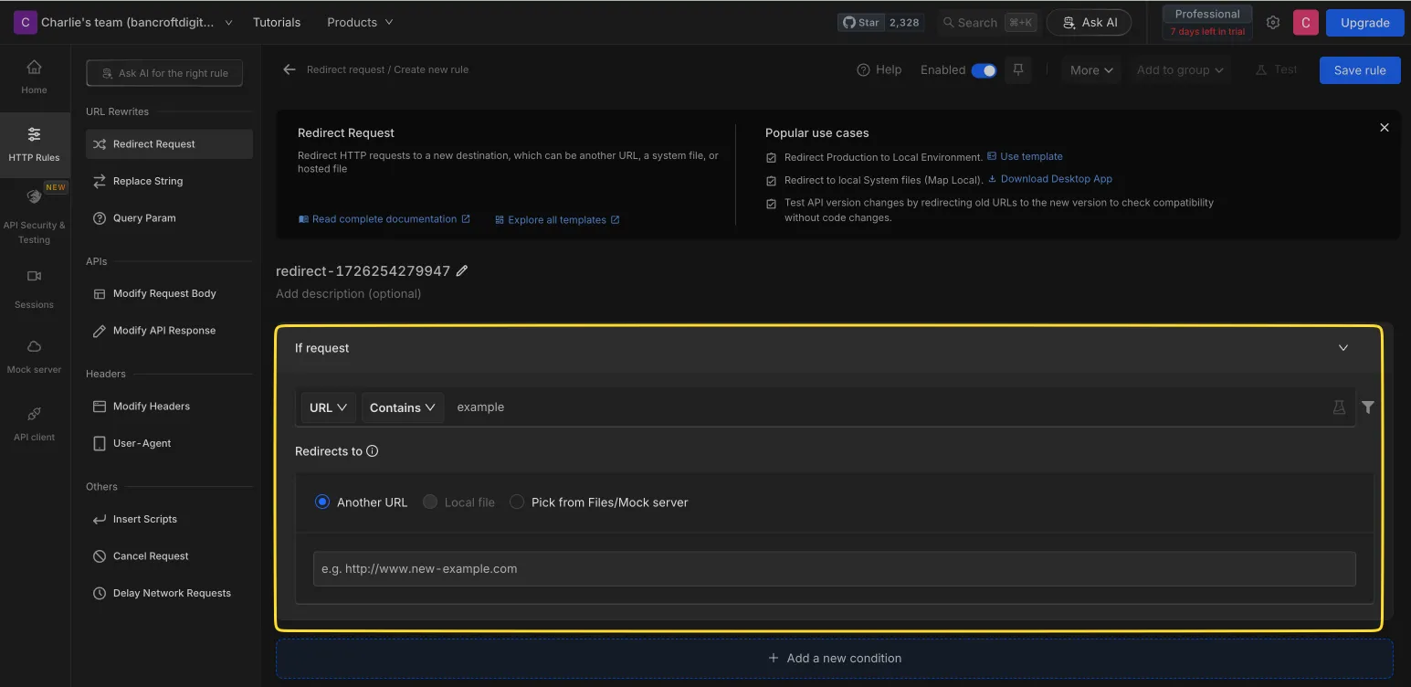
Task: Pin this redirect rule
Action: 1017,69
